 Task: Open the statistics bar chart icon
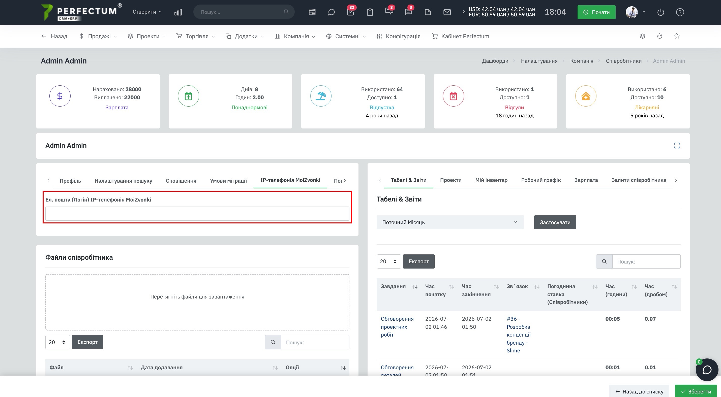tap(178, 12)
